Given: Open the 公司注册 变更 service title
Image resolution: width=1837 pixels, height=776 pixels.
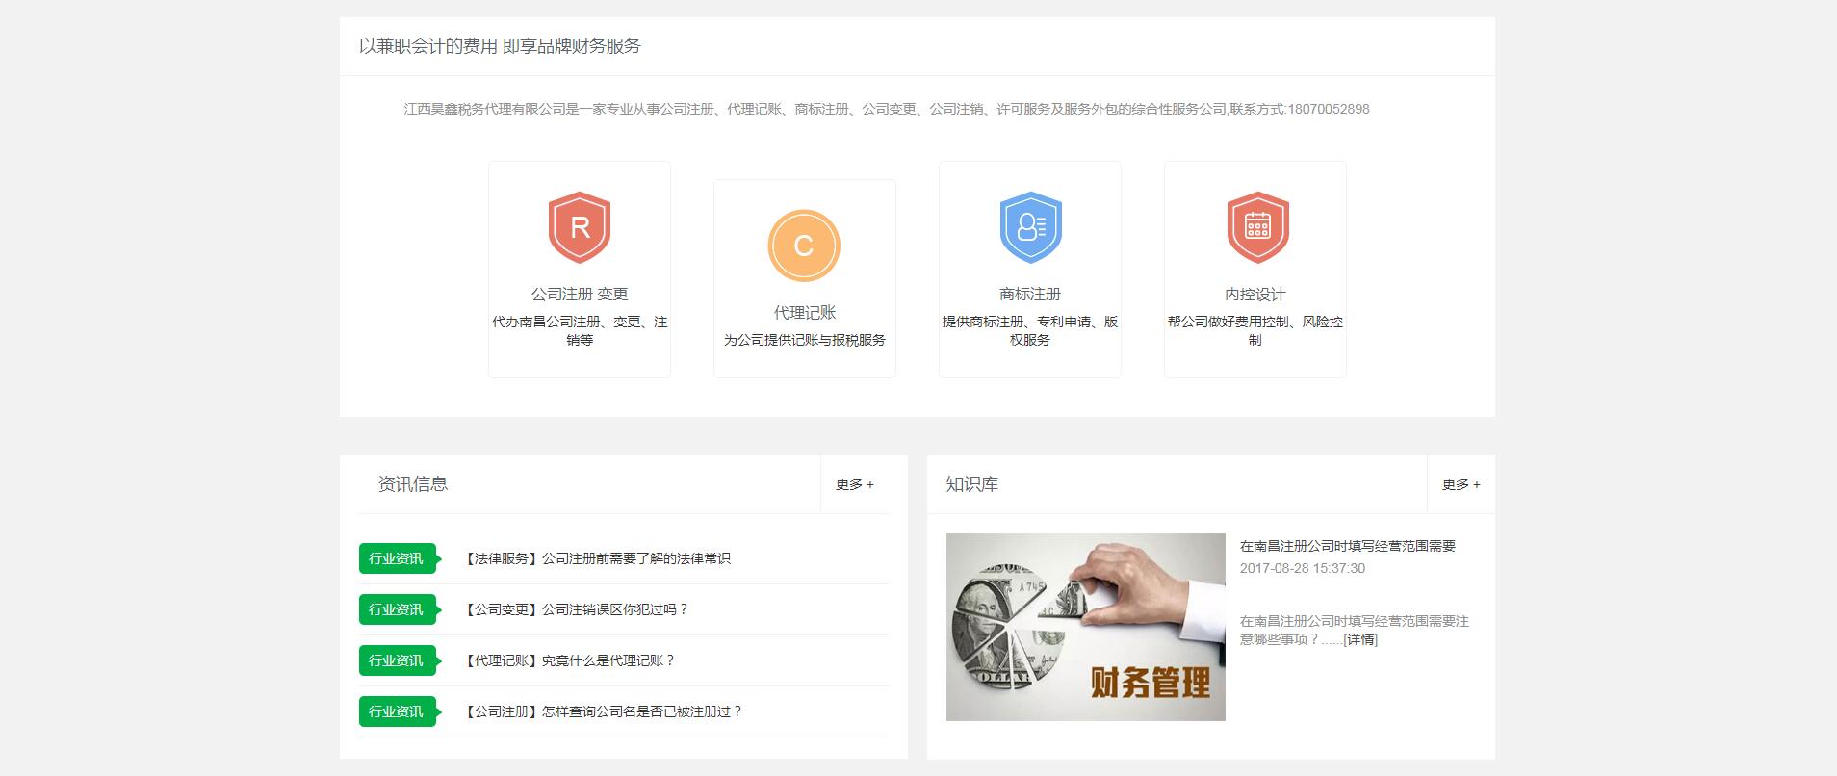Looking at the screenshot, I should (580, 294).
